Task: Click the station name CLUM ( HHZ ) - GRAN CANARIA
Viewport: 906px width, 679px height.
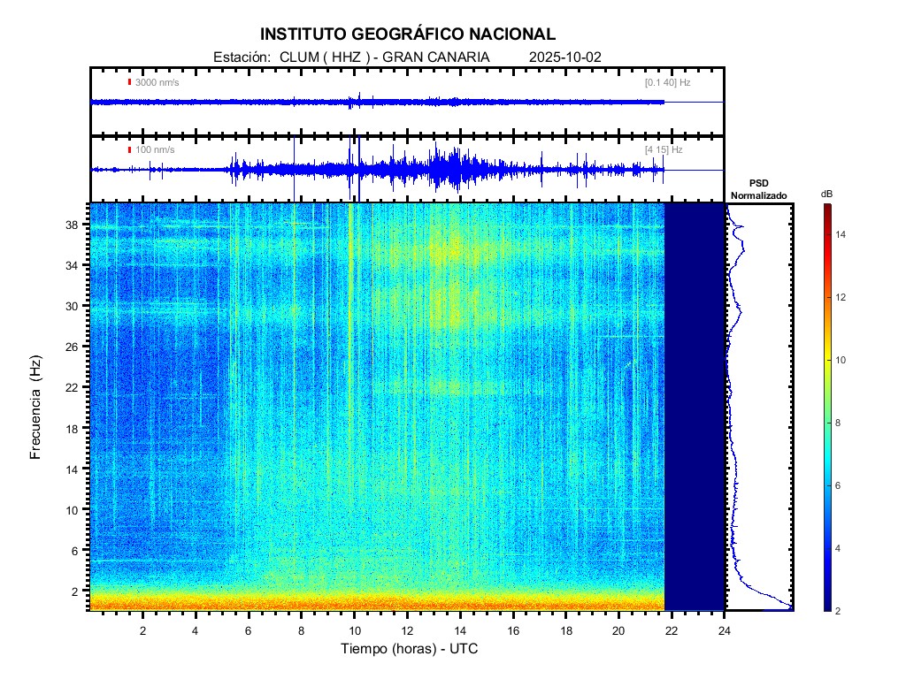Action: (x=384, y=57)
